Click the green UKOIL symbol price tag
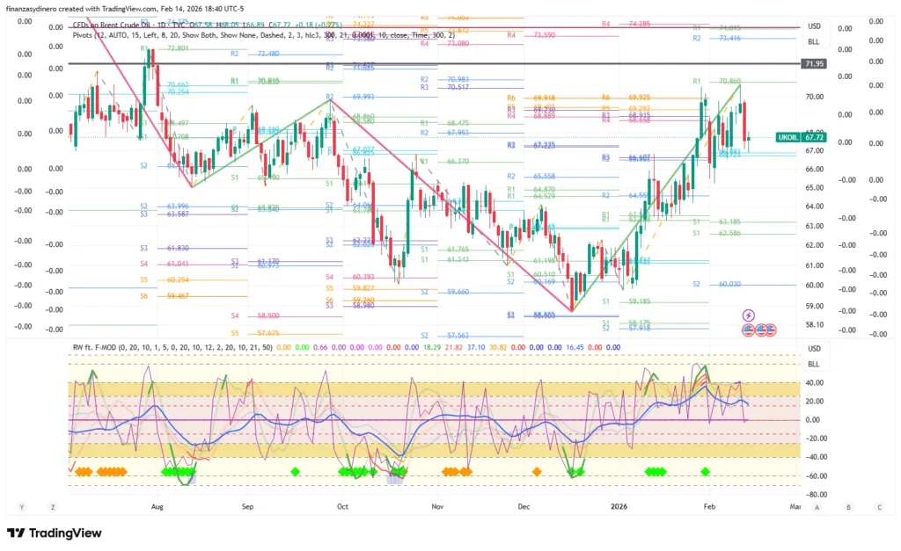Screen dimensions: 901x551 tap(787, 138)
